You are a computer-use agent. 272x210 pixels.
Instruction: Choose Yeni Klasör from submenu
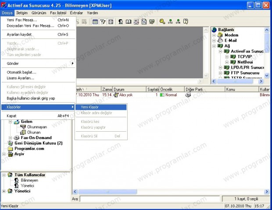click(101, 107)
